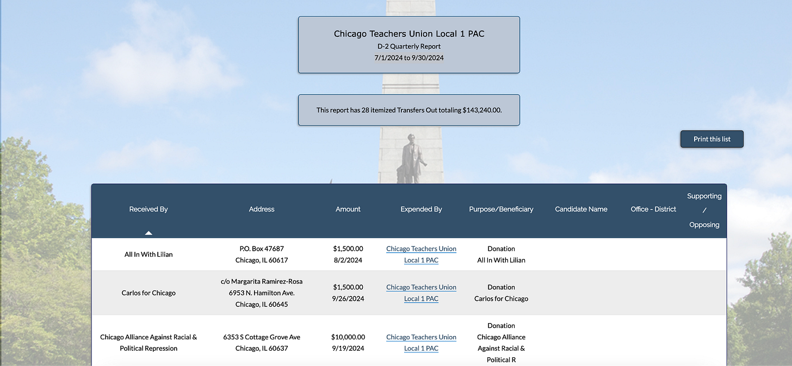Image resolution: width=792 pixels, height=366 pixels.
Task: Click the ascending sort arrow under Received By
Action: (148, 233)
